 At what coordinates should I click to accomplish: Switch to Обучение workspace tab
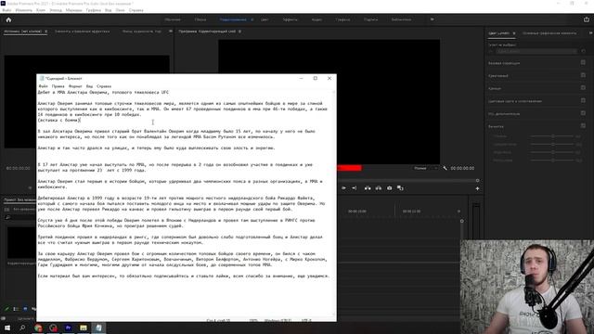coord(173,19)
